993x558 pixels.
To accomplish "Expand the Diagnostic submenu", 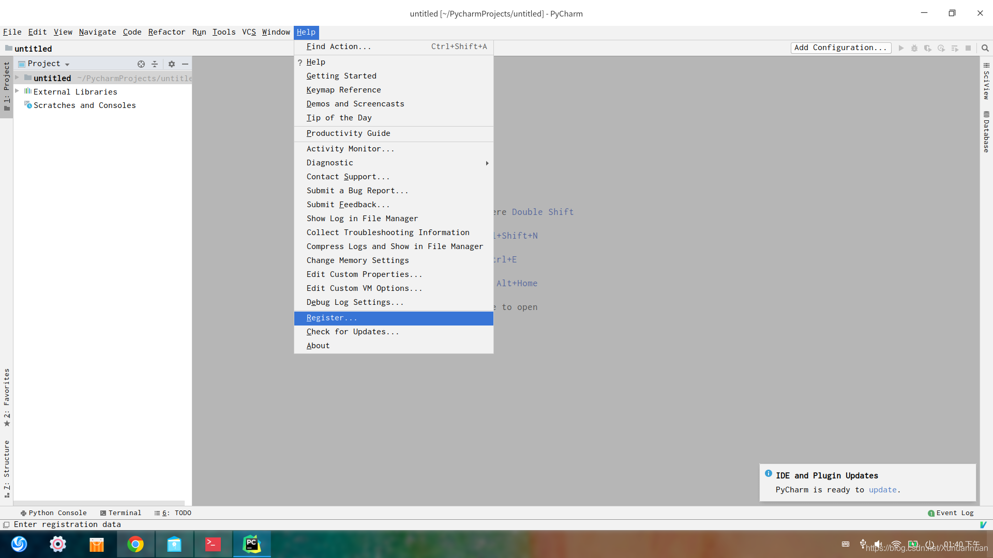I will tap(329, 162).
